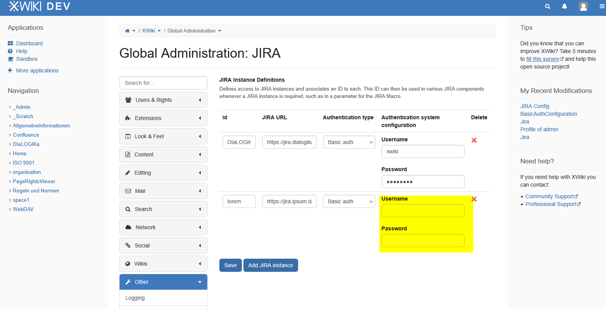Click the Id field containing lorem
Viewport: 606px width, 309px height.
(x=239, y=201)
